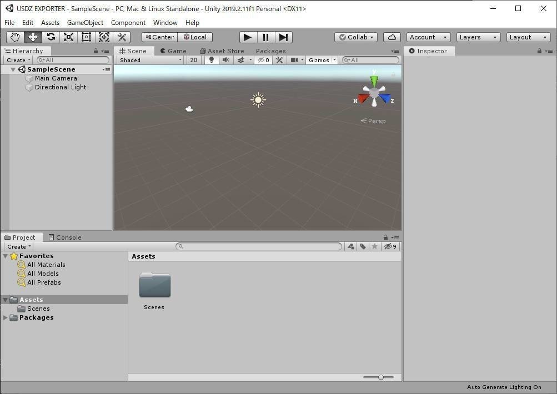Click the Step frame button
This screenshot has height=394, width=557.
pyautogui.click(x=283, y=37)
